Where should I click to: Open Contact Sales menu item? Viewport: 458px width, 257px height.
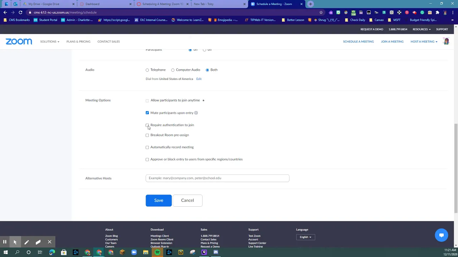tap(108, 41)
